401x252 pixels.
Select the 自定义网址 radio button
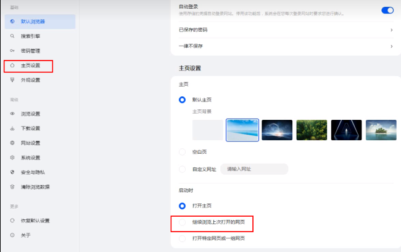[x=182, y=169]
